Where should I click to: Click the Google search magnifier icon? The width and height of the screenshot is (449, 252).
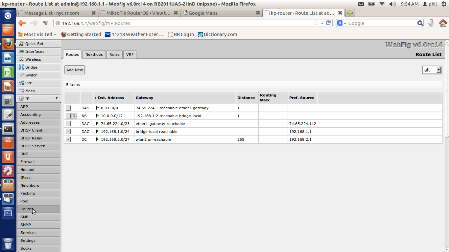[420, 23]
